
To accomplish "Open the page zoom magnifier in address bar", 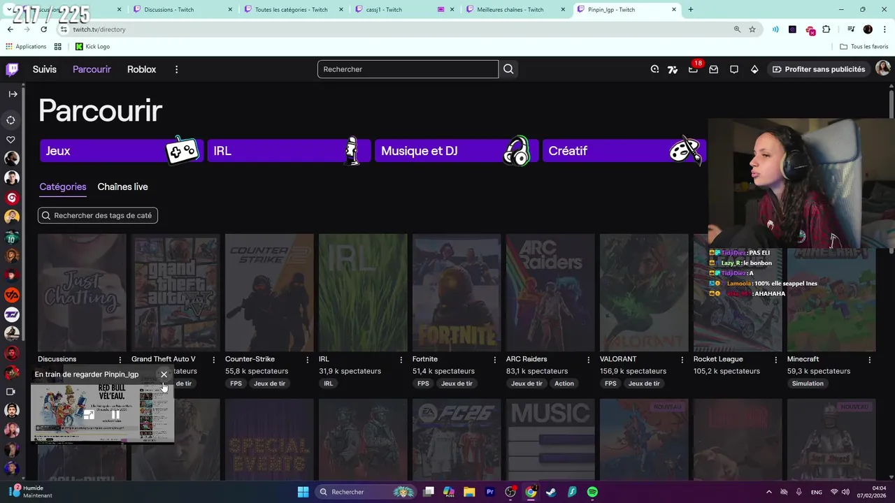I will tap(737, 29).
